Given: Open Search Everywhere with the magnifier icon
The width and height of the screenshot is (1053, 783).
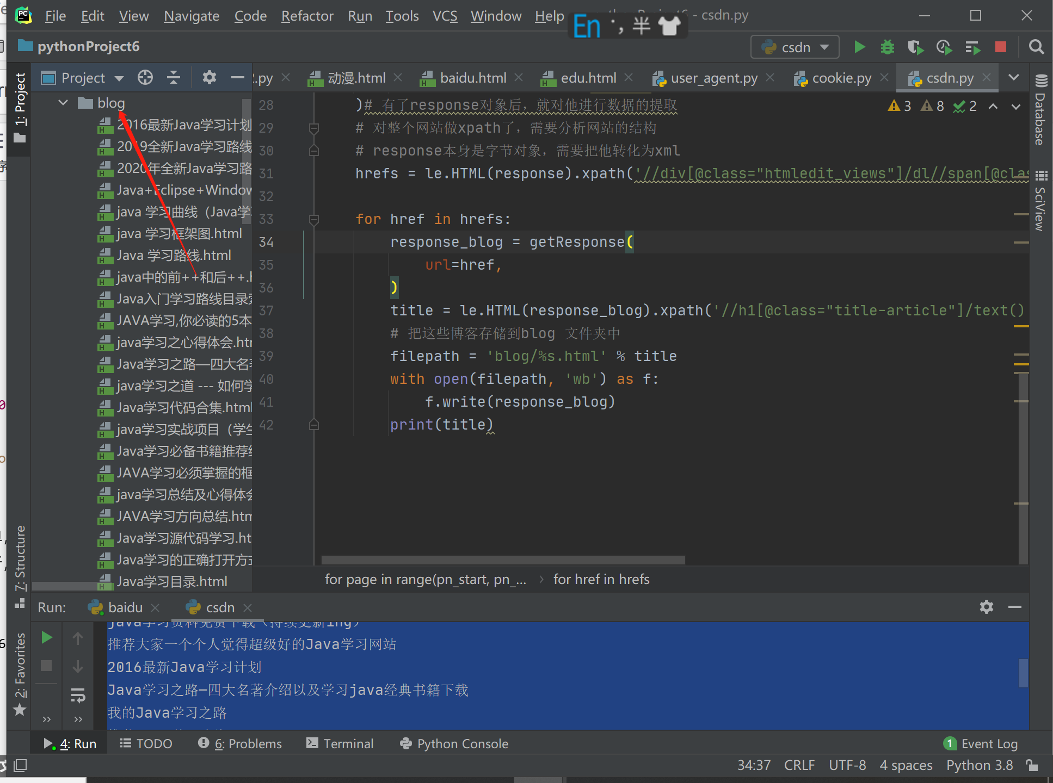Looking at the screenshot, I should coord(1036,47).
